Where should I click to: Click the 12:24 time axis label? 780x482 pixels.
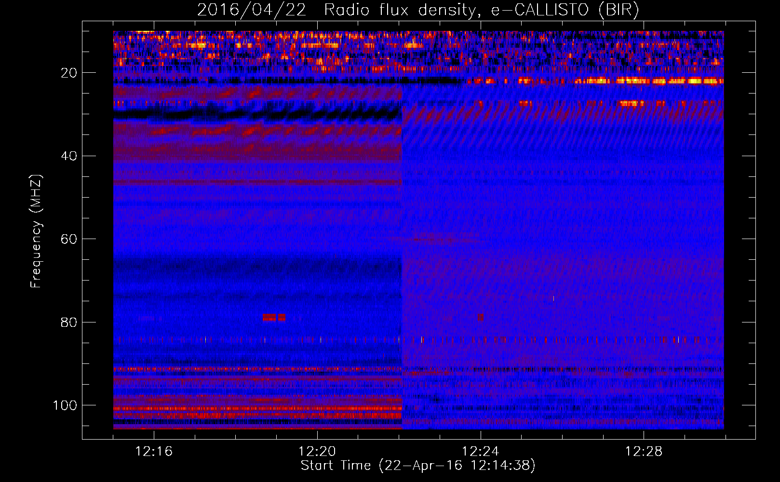click(x=481, y=452)
